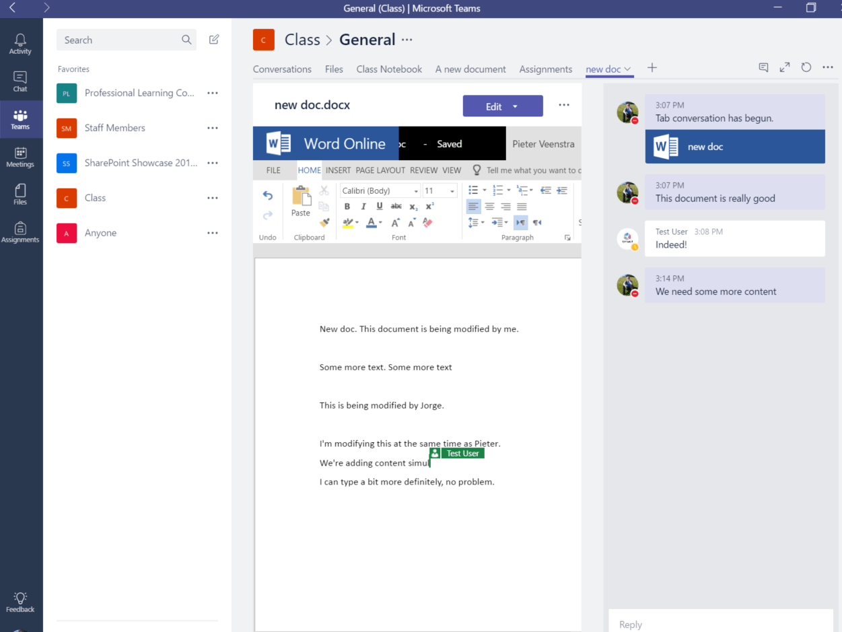This screenshot has height=632, width=842.
Task: Toggle bold formatting
Action: point(347,207)
